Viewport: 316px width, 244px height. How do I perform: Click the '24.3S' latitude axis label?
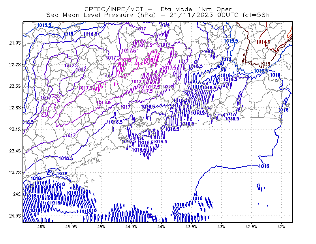tap(15, 216)
